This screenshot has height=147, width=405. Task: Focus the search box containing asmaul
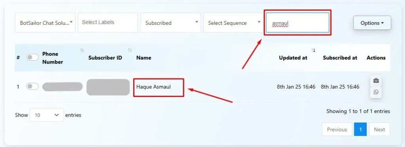(x=297, y=22)
